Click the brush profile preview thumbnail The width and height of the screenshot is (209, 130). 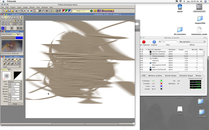[18, 76]
